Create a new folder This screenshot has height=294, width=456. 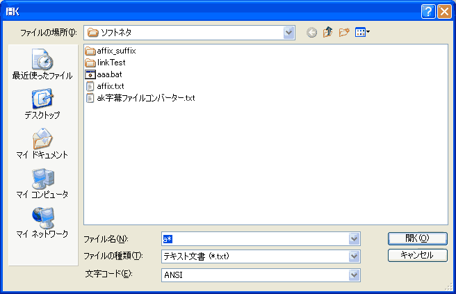point(344,32)
